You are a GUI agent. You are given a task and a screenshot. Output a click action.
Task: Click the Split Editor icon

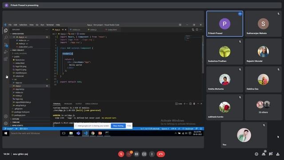pyautogui.click(x=197, y=30)
